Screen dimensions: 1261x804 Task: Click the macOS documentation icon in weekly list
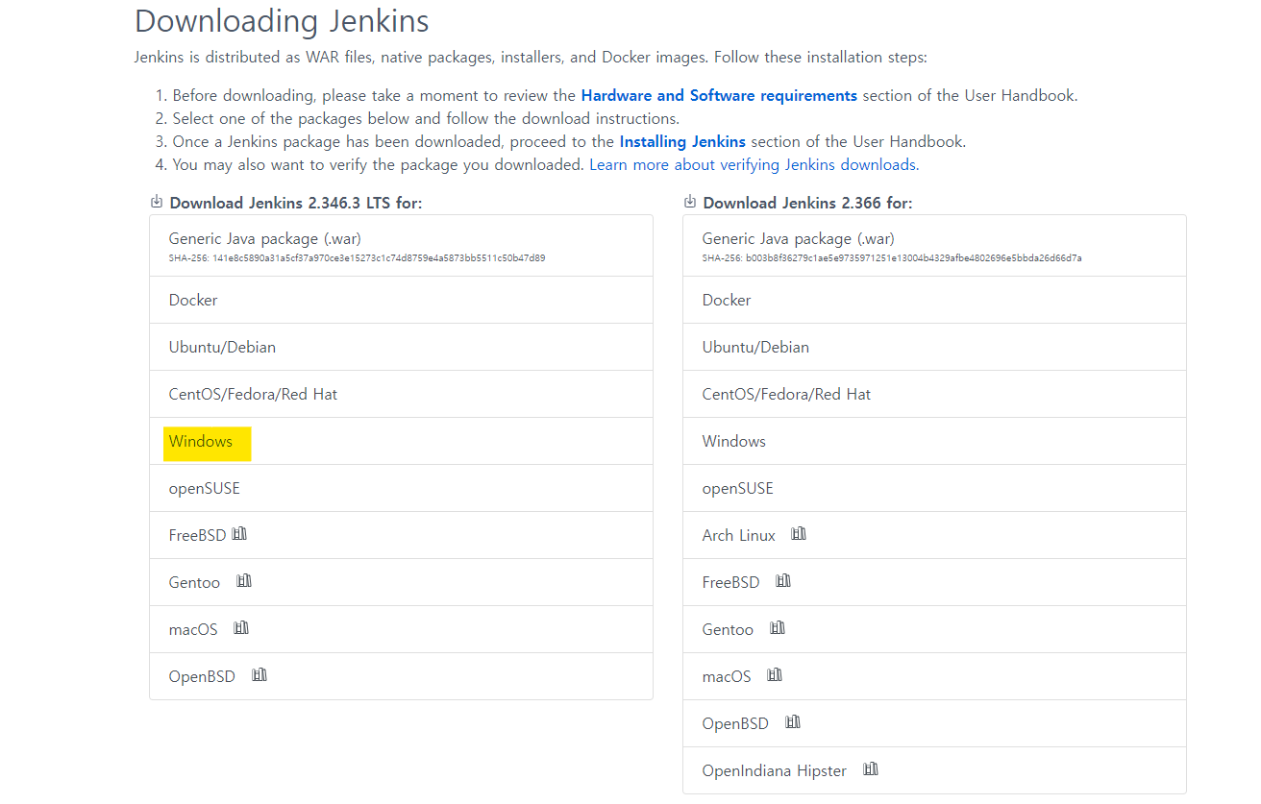pyautogui.click(x=775, y=675)
